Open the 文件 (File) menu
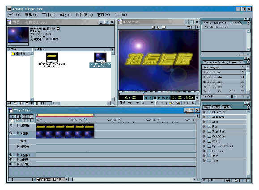 click(x=14, y=15)
